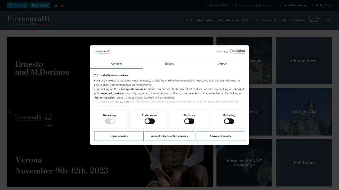339x190 pixels.
Task: Click the "Ernesto and M.Doriano" banner title
Action: coord(42,68)
